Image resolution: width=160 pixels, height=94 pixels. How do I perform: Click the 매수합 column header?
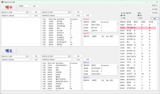151,22
